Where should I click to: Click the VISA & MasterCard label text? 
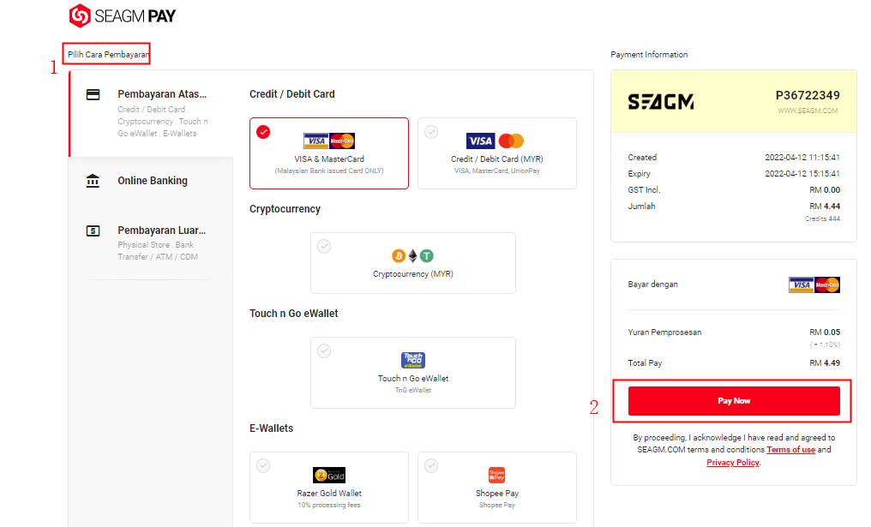329,159
